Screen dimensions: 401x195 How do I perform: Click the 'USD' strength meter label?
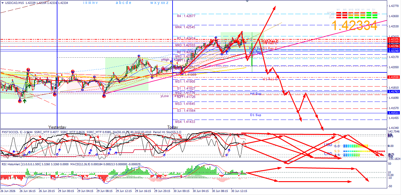click(x=328, y=145)
